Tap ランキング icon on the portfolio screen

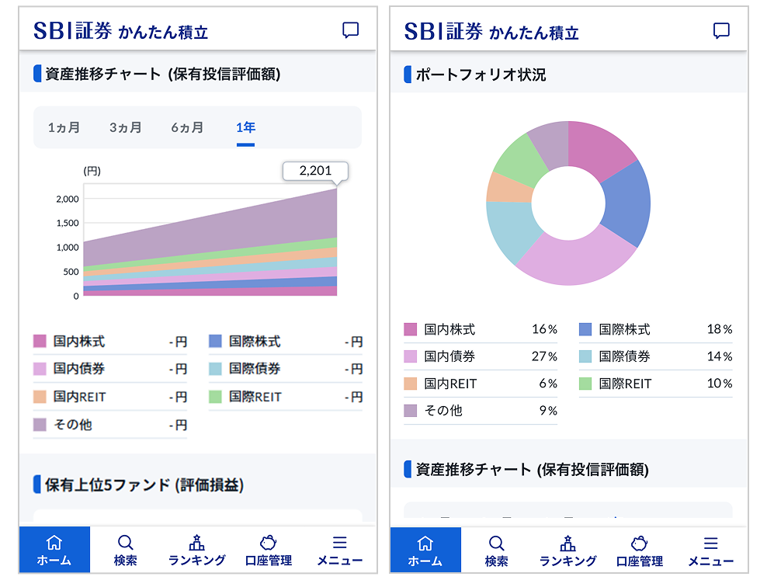tap(567, 550)
